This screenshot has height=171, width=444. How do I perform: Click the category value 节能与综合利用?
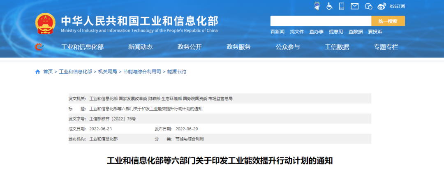point(190,139)
